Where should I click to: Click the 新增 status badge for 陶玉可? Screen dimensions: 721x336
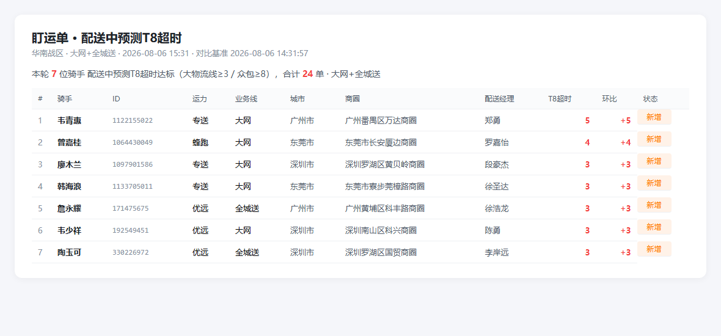654,249
